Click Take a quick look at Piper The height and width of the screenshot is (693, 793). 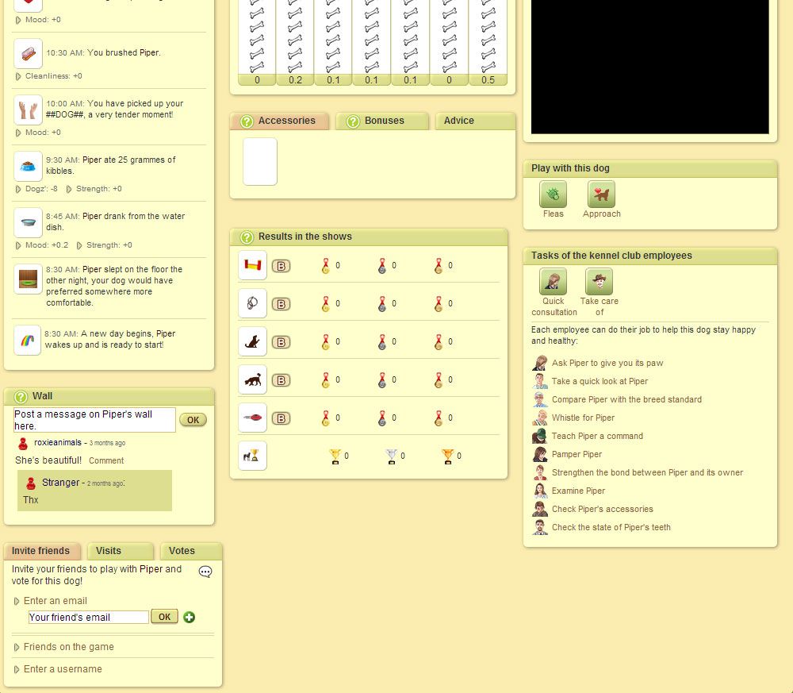tap(600, 381)
